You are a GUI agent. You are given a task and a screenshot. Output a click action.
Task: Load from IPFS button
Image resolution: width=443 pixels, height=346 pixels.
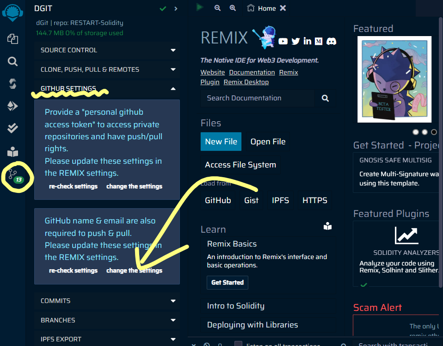[x=280, y=200]
